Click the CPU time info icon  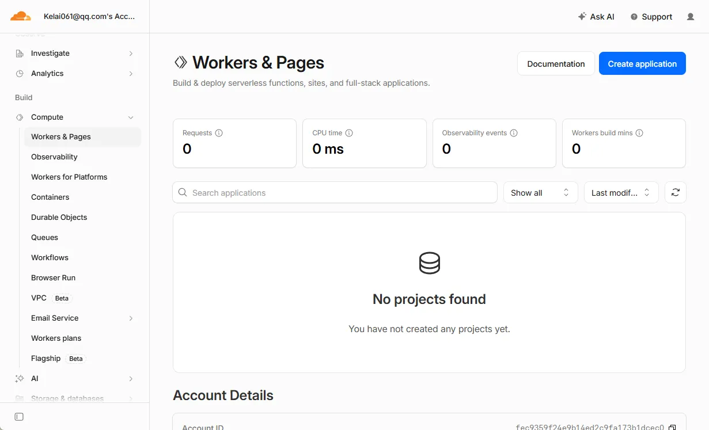(349, 133)
